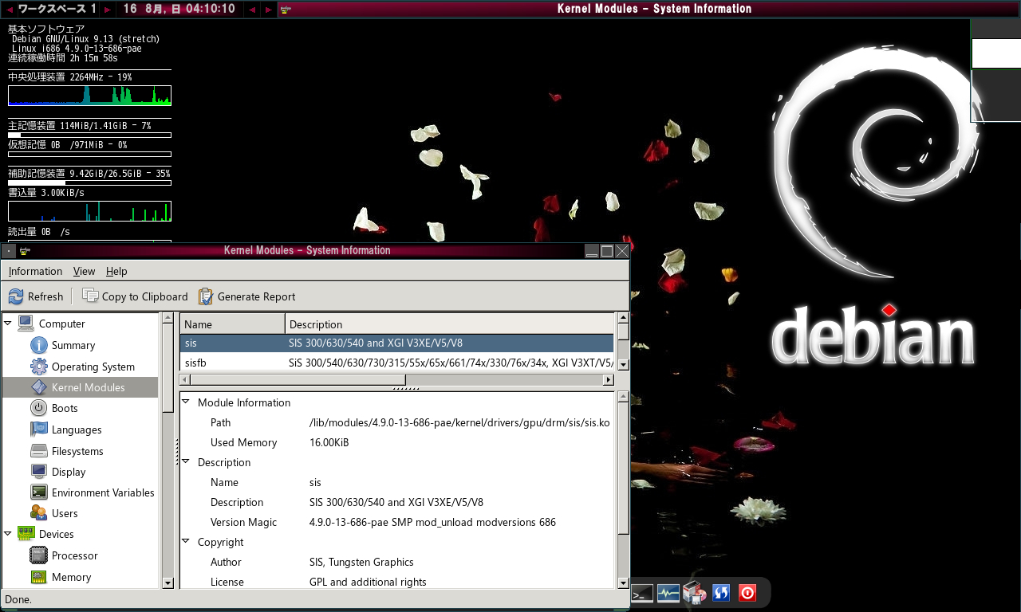Click the Done. status bar text
1021x612 pixels.
pyautogui.click(x=18, y=599)
